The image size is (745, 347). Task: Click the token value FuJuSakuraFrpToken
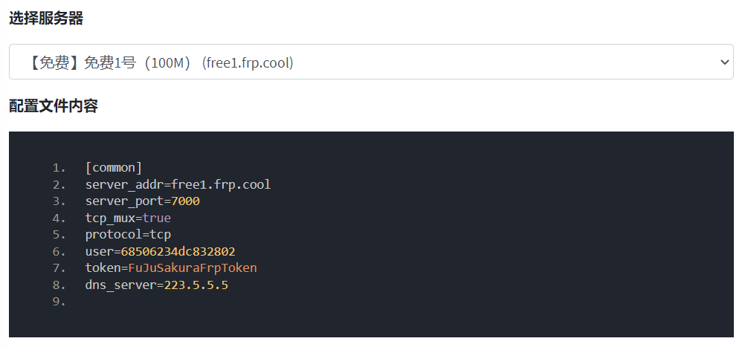pos(192,268)
